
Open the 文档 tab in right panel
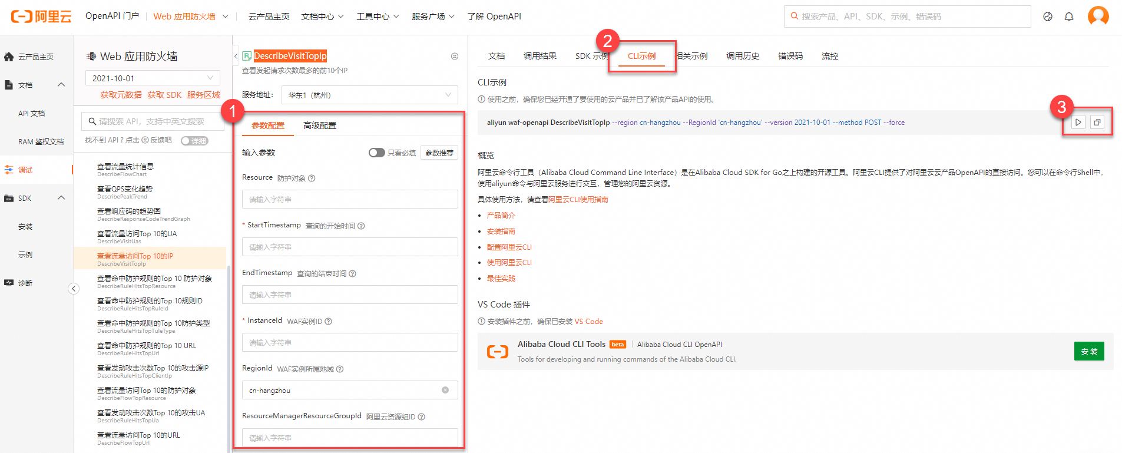pyautogui.click(x=497, y=56)
